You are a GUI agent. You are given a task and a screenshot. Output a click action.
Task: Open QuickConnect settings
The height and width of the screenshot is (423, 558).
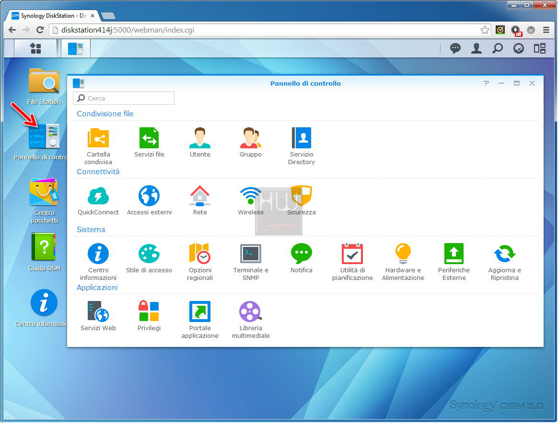pos(98,200)
